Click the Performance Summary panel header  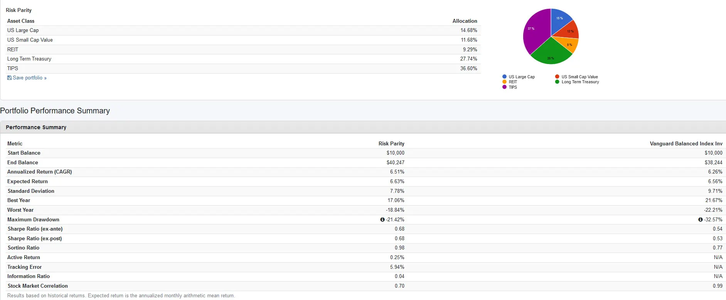(x=36, y=127)
